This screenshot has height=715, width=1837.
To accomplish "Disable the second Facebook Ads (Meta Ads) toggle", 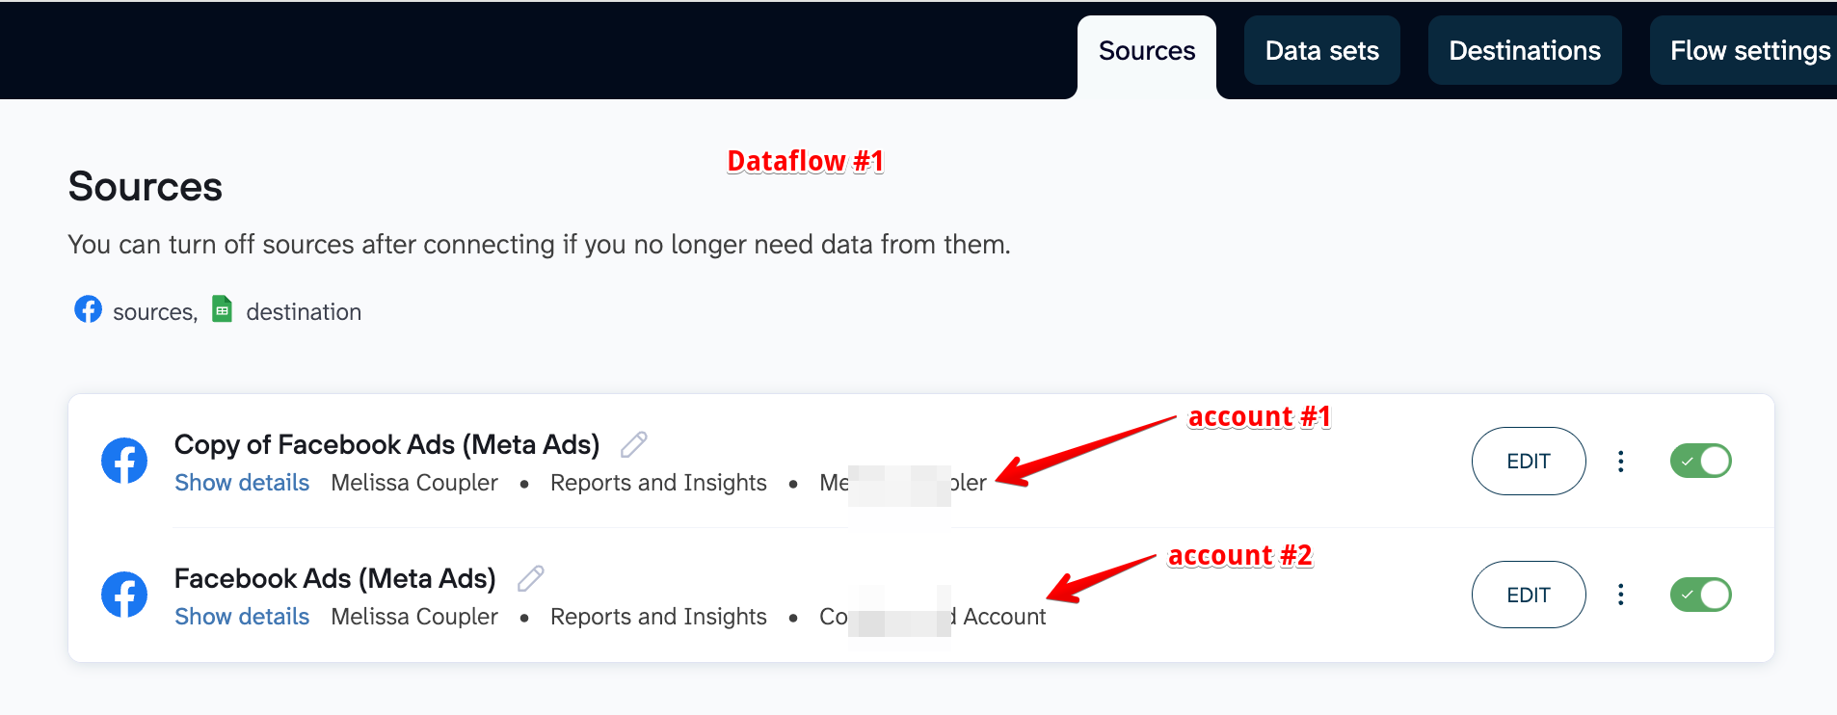I will pos(1700,595).
